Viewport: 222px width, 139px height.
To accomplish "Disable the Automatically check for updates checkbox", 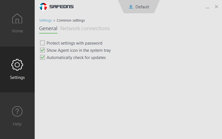I will 42,58.
